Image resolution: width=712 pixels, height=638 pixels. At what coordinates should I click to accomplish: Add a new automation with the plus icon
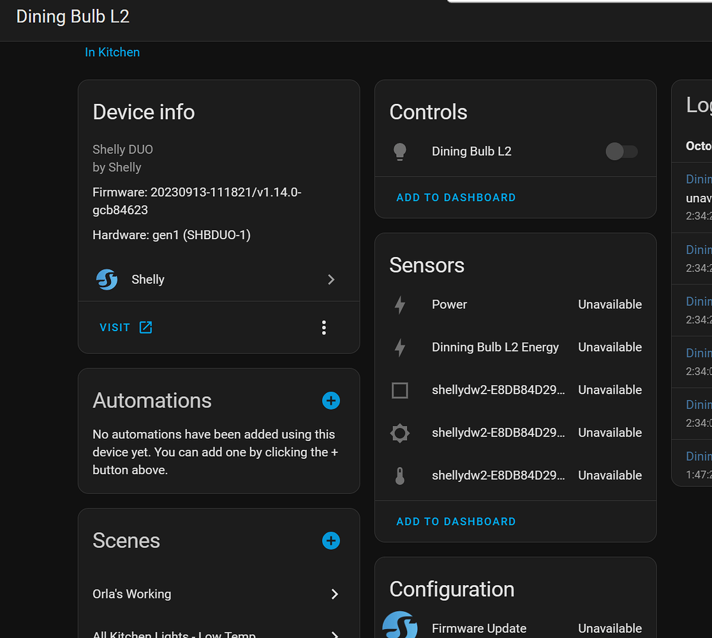pyautogui.click(x=331, y=401)
